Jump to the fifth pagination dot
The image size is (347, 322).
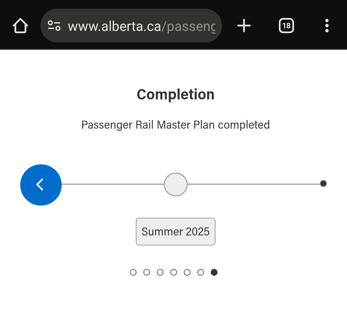[187, 272]
